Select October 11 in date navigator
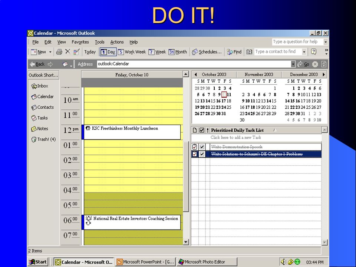The height and width of the screenshot is (267, 356). point(229,95)
